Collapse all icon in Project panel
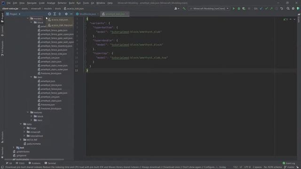 tap(60, 14)
